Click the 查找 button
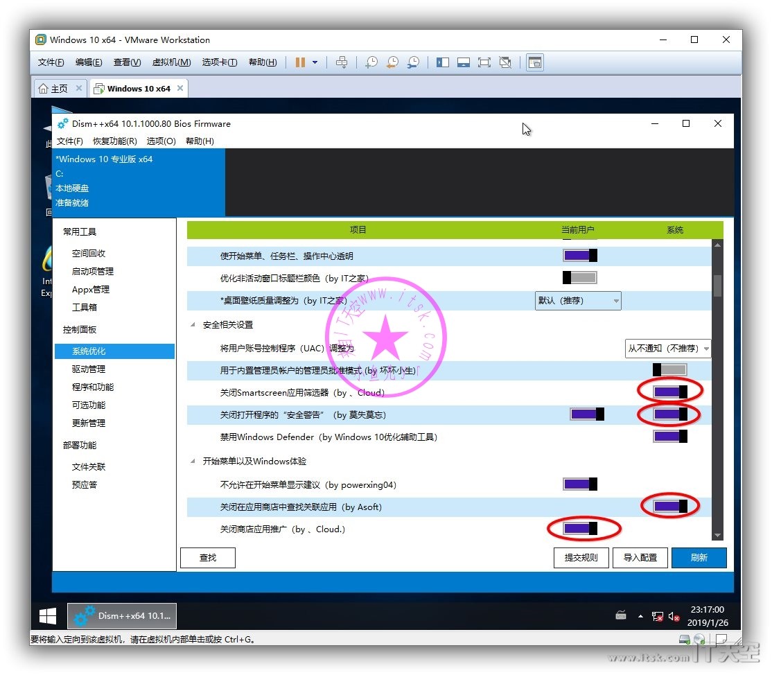Viewport: 772px width, 675px height. coord(208,558)
